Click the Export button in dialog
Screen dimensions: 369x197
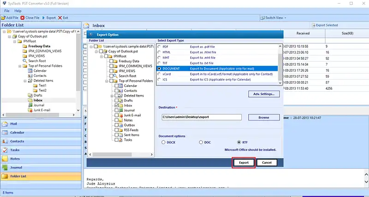coord(244,162)
